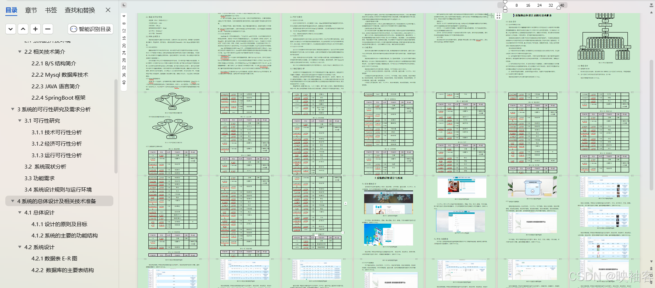This screenshot has height=288, width=655.
Task: Click the navigation pane vertical scrollbar
Action: [116, 127]
